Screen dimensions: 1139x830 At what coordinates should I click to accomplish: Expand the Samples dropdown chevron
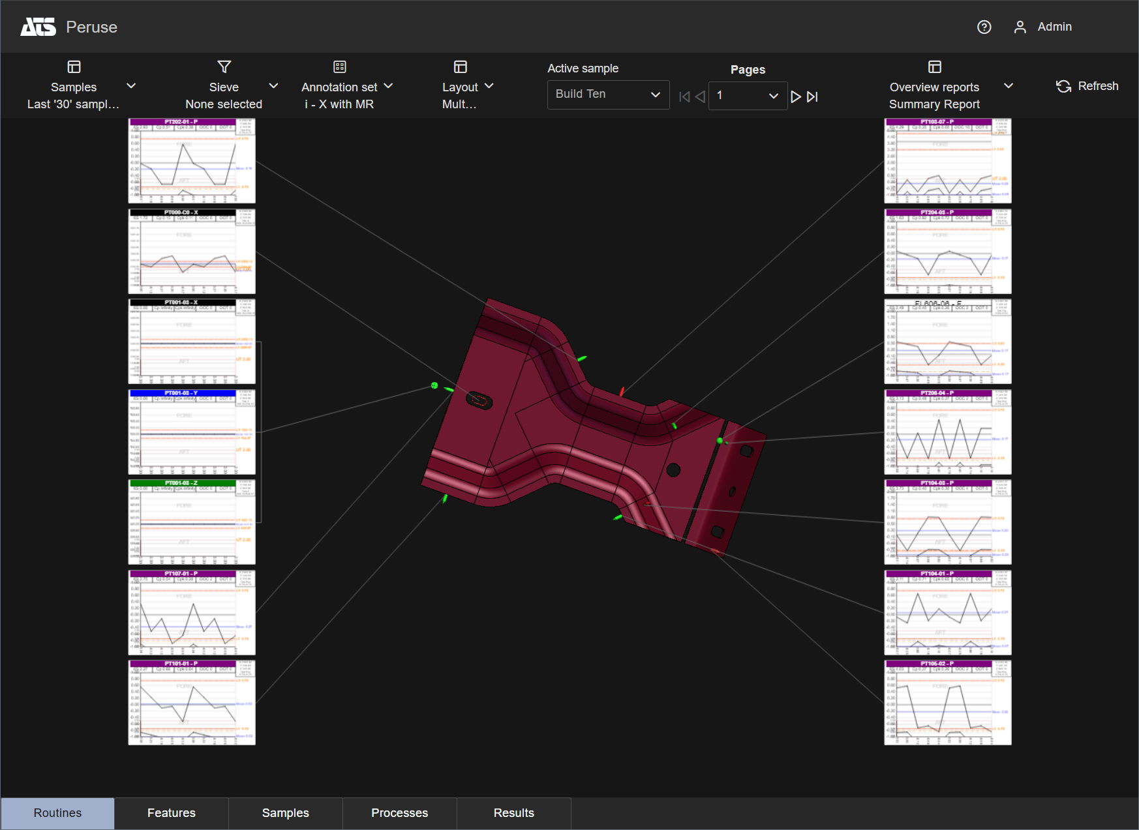(131, 86)
